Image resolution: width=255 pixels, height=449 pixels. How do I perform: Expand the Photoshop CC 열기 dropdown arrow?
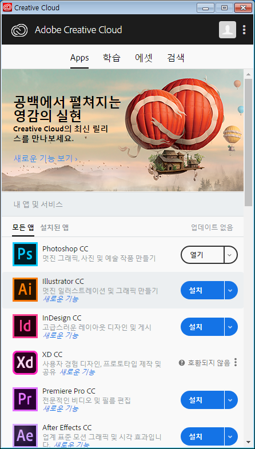[x=230, y=255]
